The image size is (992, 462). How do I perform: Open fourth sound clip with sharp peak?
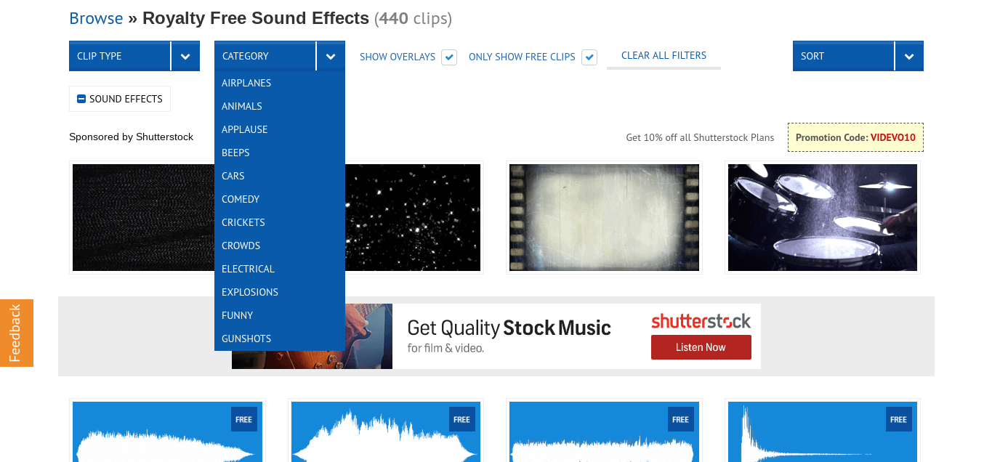pos(823,431)
